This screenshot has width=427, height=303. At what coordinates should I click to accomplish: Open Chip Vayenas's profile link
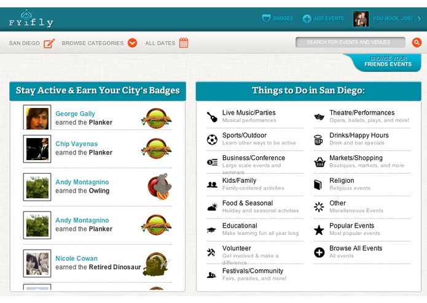click(x=76, y=144)
